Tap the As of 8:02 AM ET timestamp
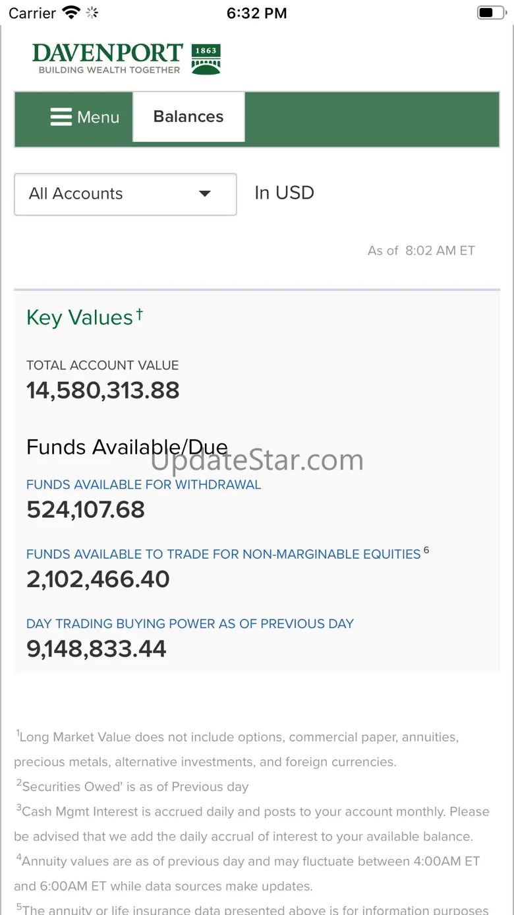Image resolution: width=514 pixels, height=915 pixels. [x=421, y=251]
